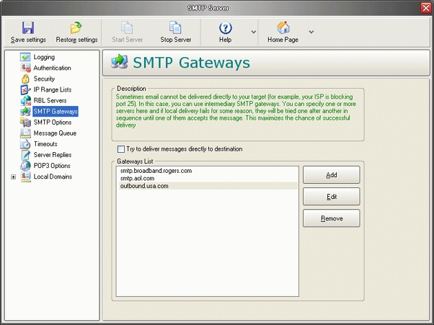Image resolution: width=434 pixels, height=325 pixels.
Task: Click the Stop Server toolbar icon
Action: (176, 28)
